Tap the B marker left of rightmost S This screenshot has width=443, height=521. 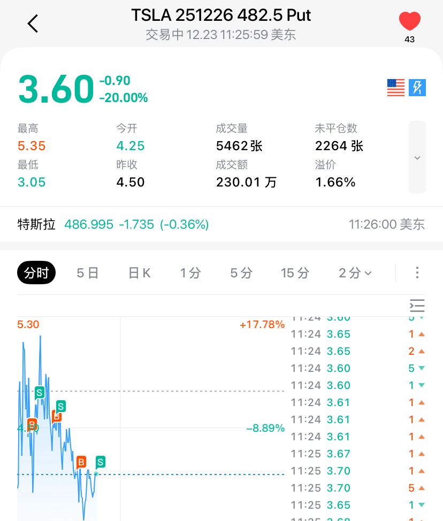(x=81, y=462)
